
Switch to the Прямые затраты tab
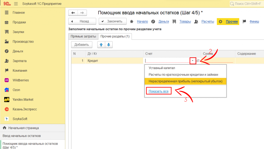coord(83,37)
